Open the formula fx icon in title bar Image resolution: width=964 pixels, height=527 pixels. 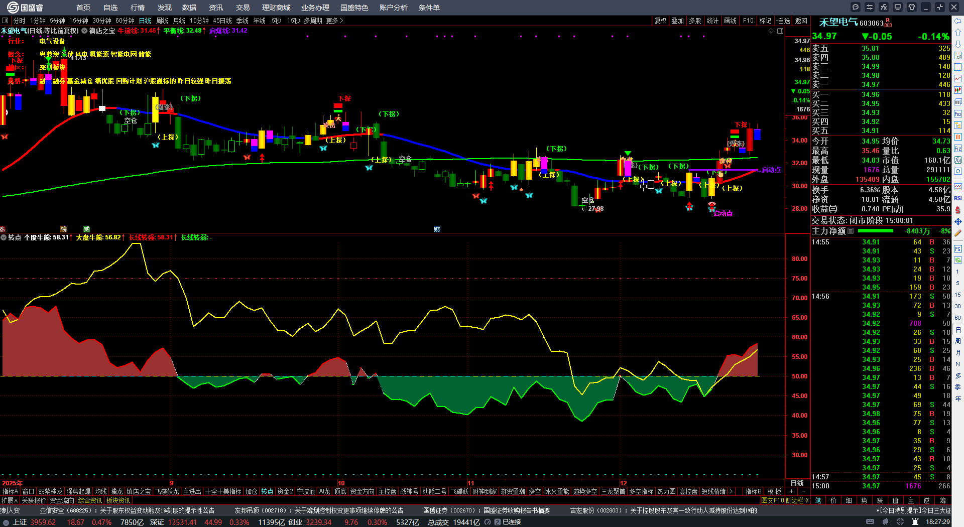pyautogui.click(x=884, y=7)
